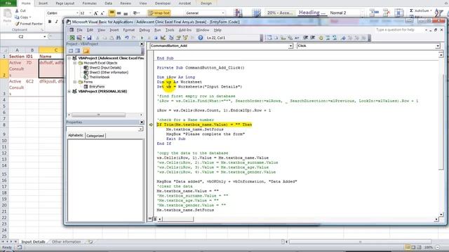The height and width of the screenshot is (252, 449).
Task: Open the Format menu in VBA editor
Action: pos(128,30)
